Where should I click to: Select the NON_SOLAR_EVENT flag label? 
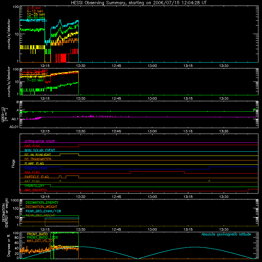click(40, 150)
